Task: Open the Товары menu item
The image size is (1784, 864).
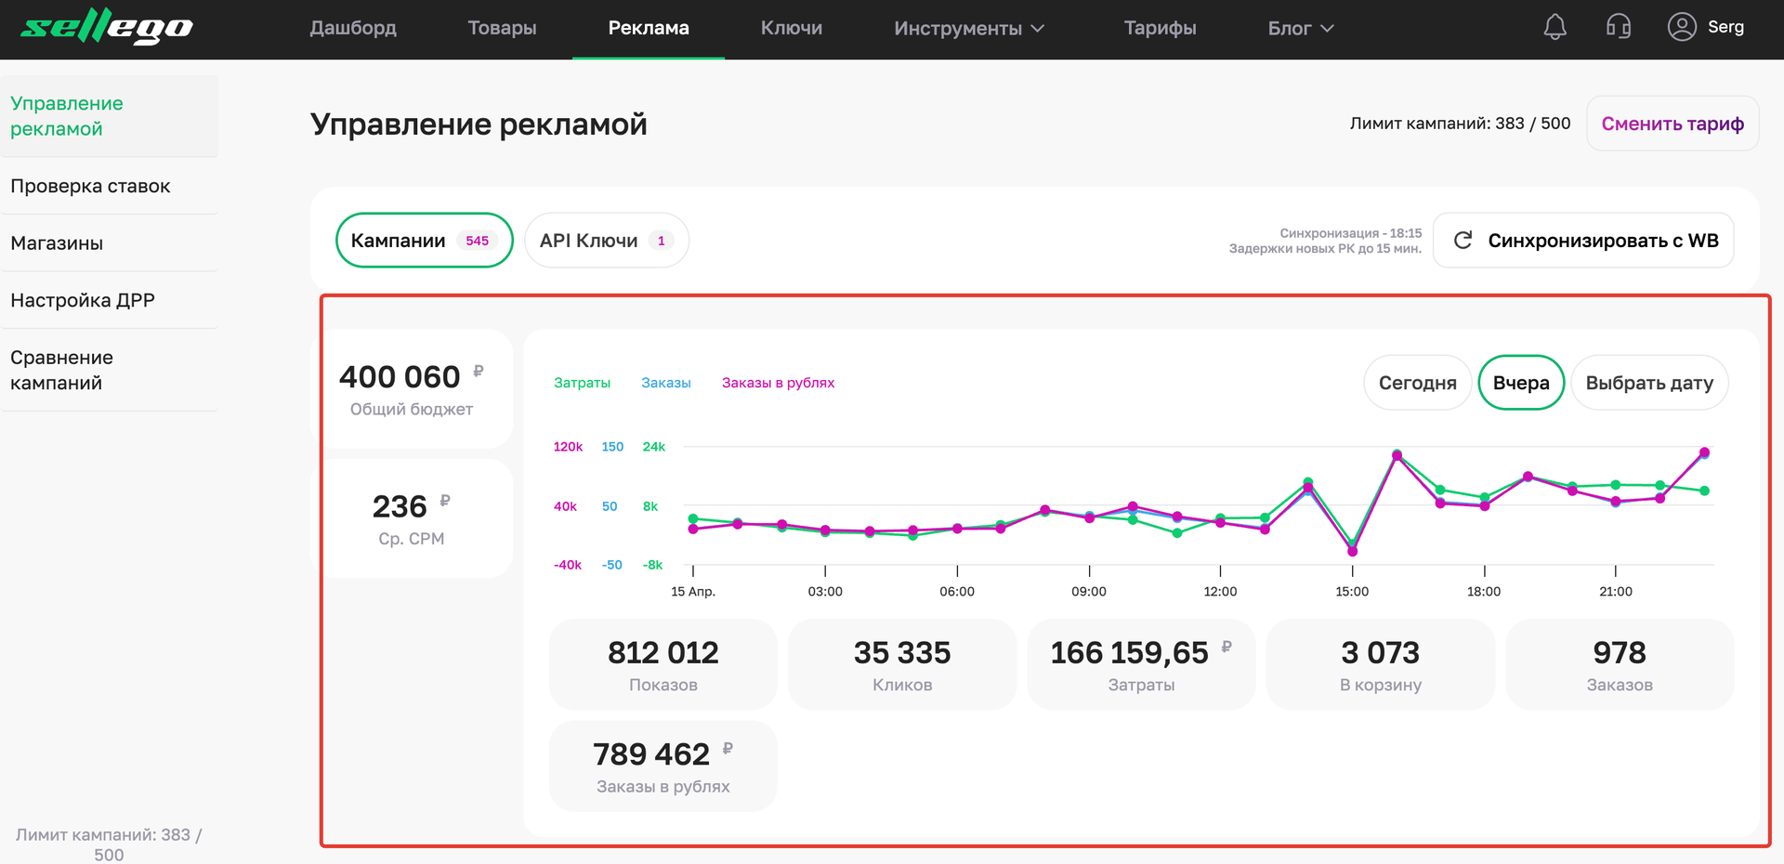Action: pos(502,29)
